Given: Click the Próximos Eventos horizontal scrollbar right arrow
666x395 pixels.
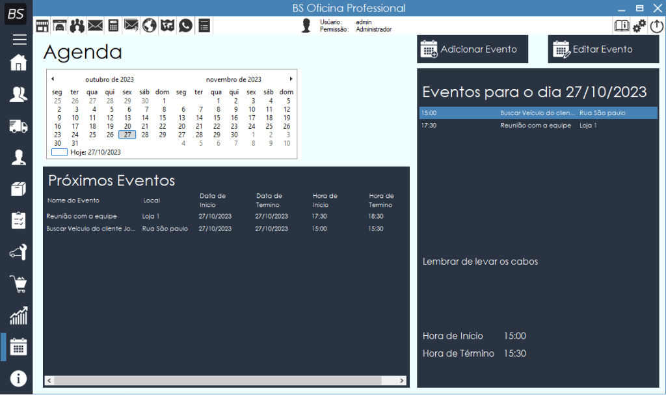Looking at the screenshot, I should [x=403, y=380].
